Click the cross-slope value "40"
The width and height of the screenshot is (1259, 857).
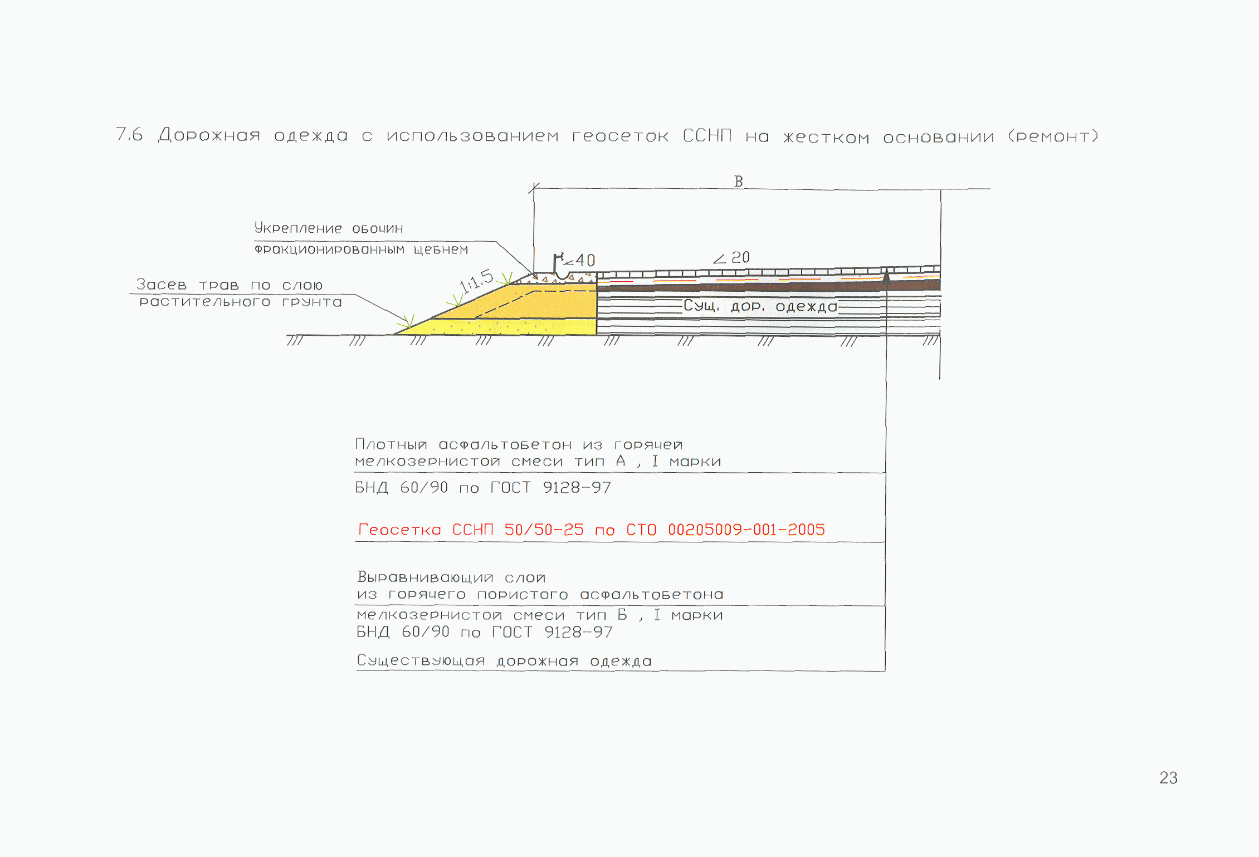(585, 260)
